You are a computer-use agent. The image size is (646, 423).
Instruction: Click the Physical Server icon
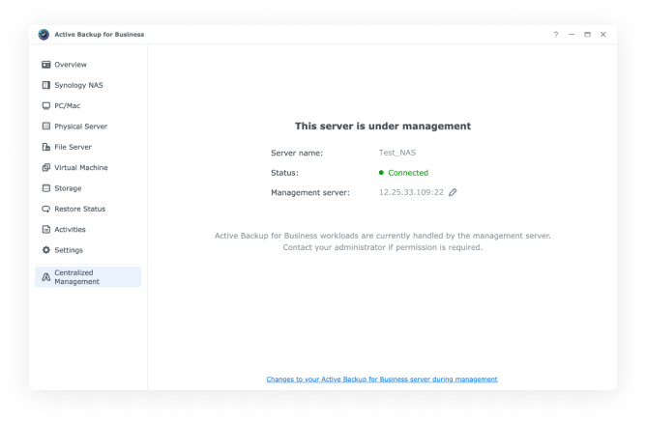pyautogui.click(x=45, y=127)
